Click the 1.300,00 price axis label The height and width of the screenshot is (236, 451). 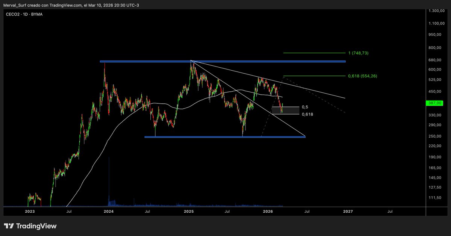436,11
